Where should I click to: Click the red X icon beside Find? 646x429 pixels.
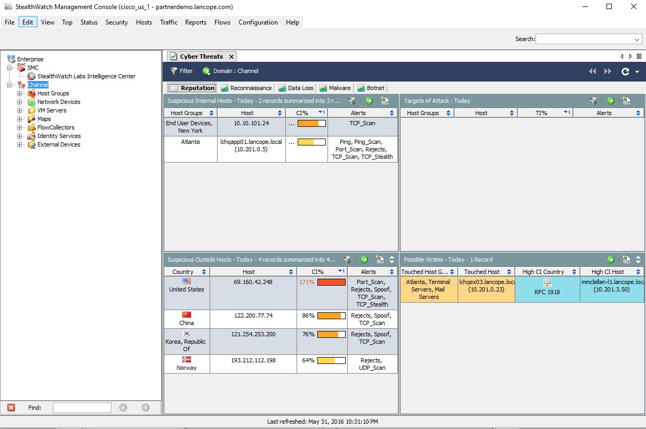11,408
